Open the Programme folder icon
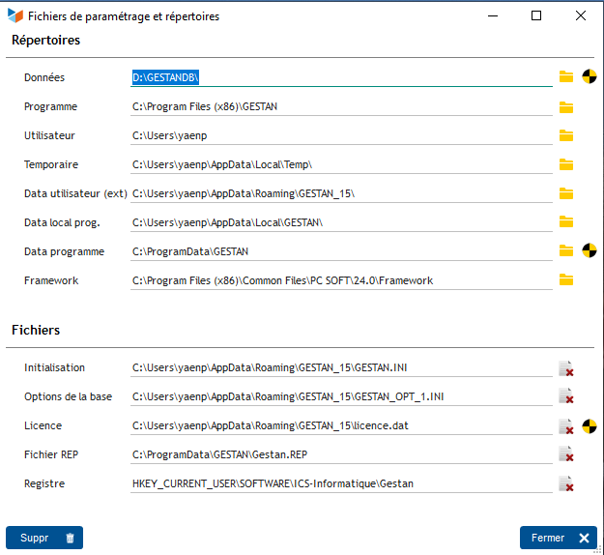604x555 pixels. 566,106
